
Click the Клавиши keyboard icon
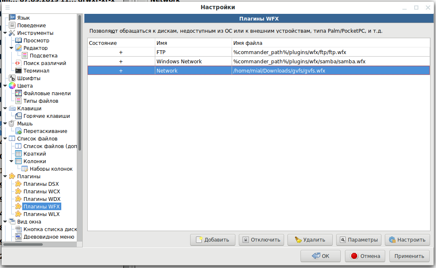12,109
